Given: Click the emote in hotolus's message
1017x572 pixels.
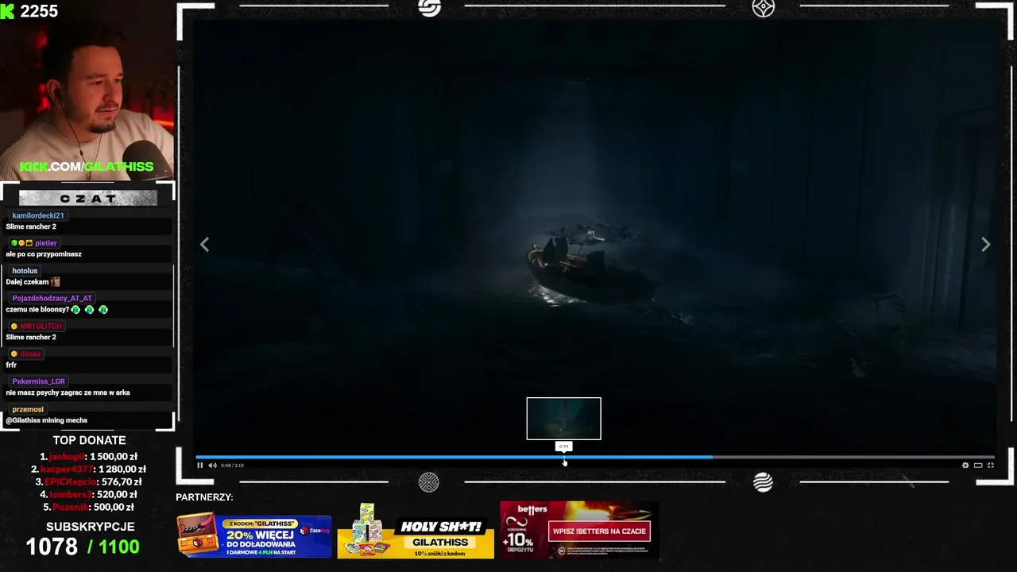Looking at the screenshot, I should click(55, 281).
